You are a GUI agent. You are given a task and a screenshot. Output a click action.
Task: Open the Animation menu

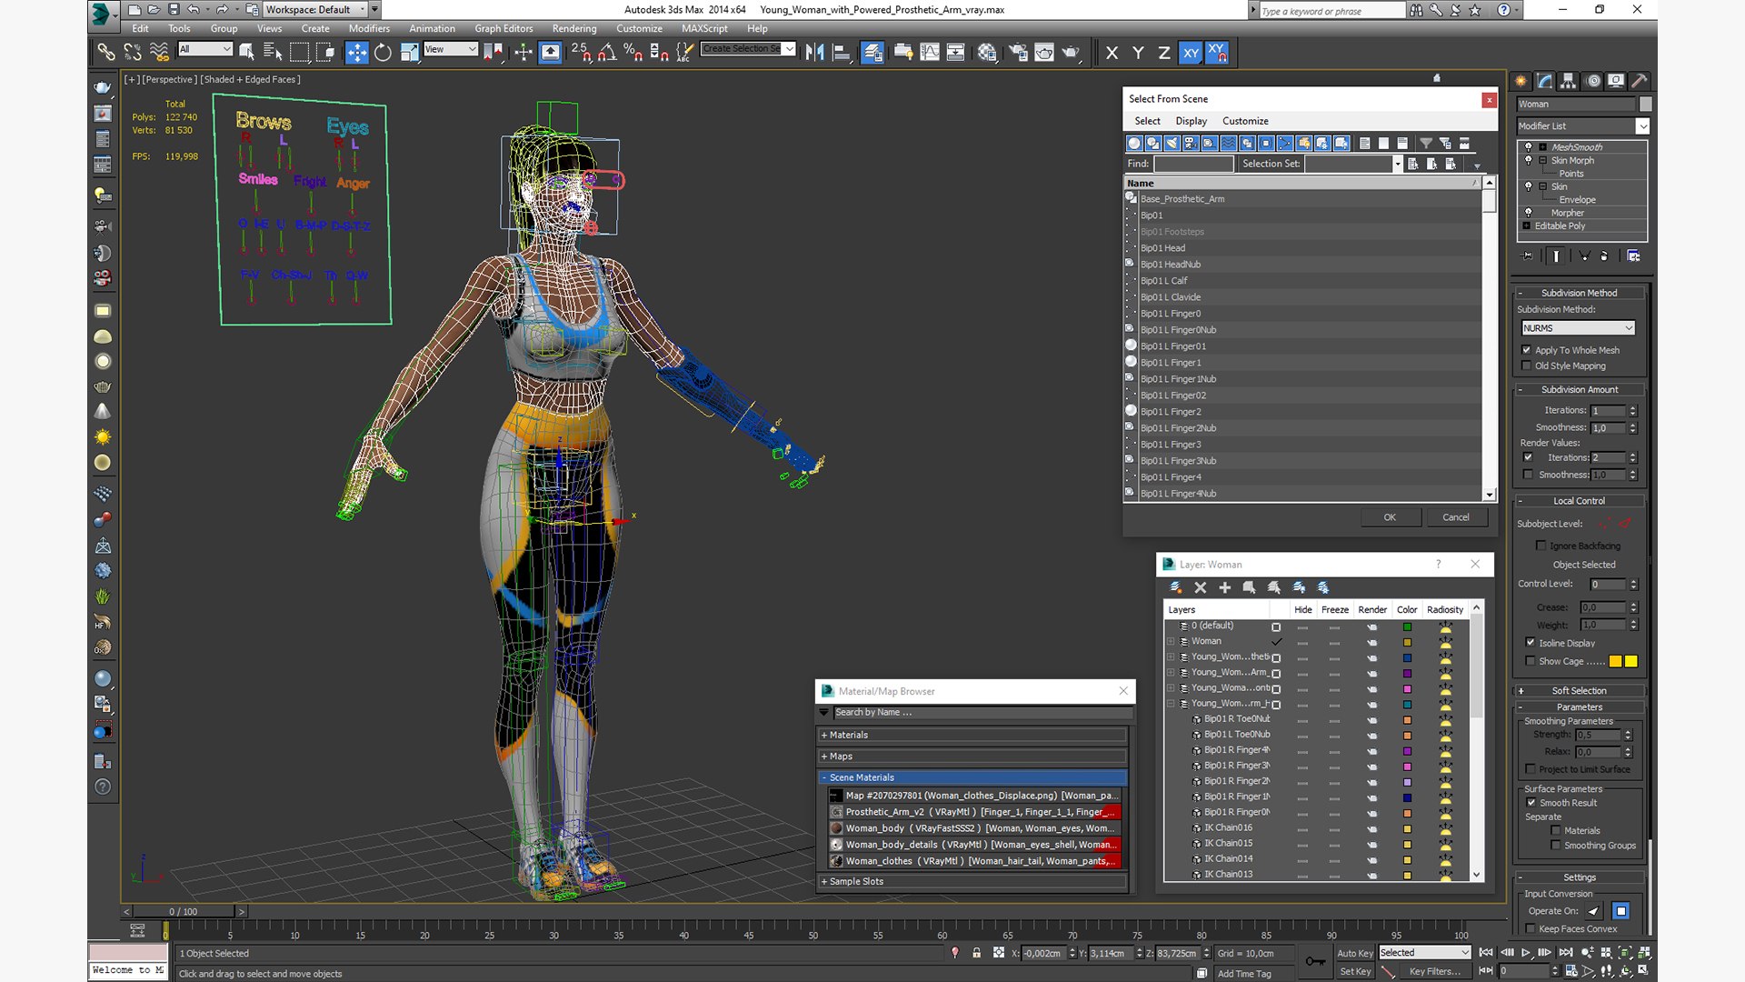click(x=432, y=28)
